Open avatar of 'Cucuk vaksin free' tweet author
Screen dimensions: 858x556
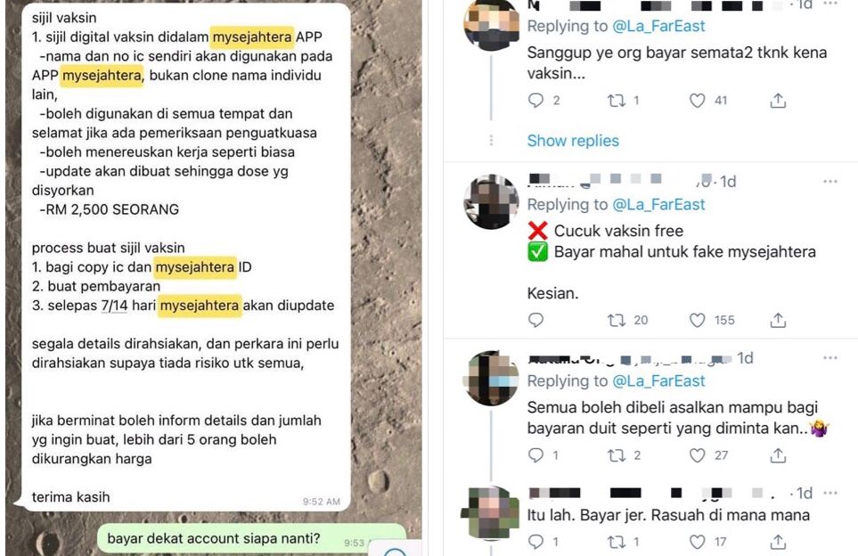tap(491, 201)
